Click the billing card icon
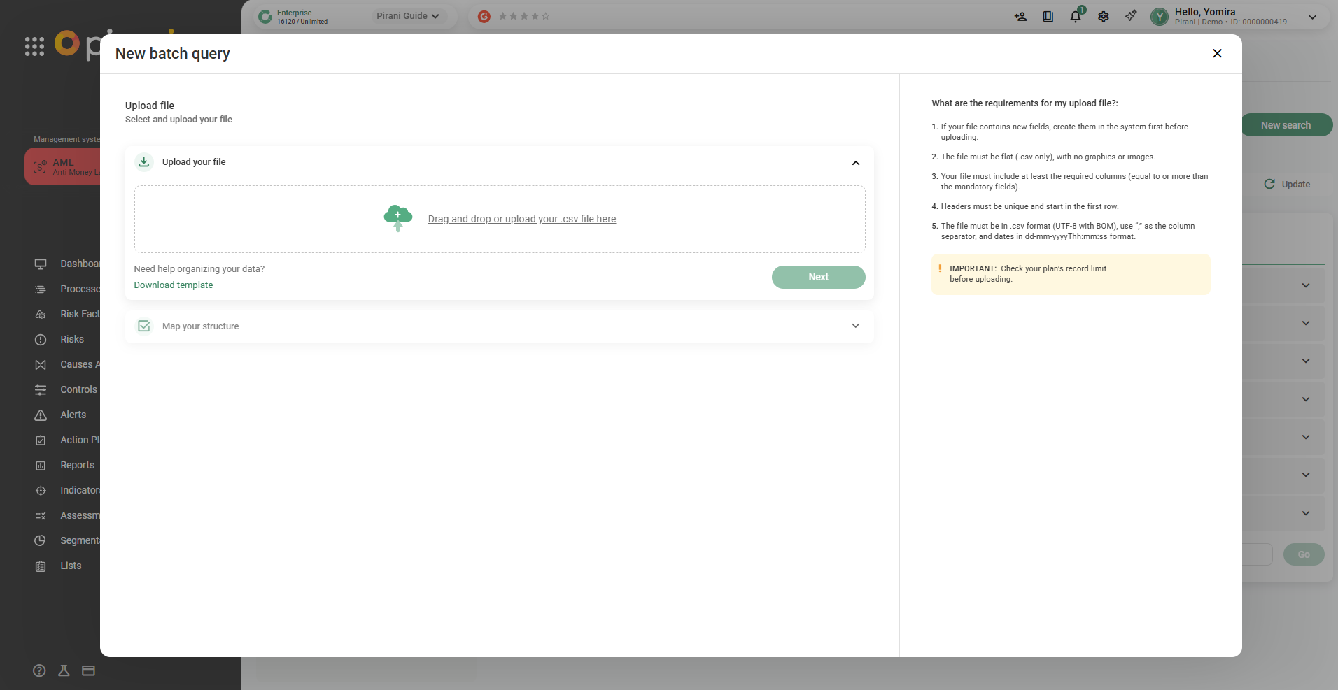This screenshot has height=690, width=1338. [88, 670]
